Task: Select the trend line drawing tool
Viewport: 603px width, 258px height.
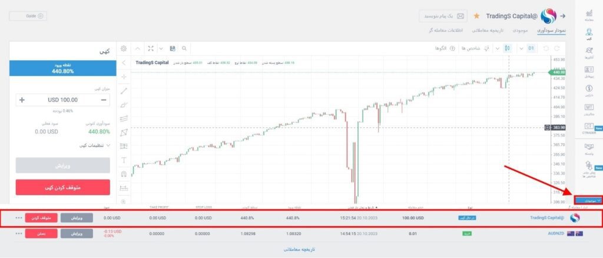Action: coord(124,91)
